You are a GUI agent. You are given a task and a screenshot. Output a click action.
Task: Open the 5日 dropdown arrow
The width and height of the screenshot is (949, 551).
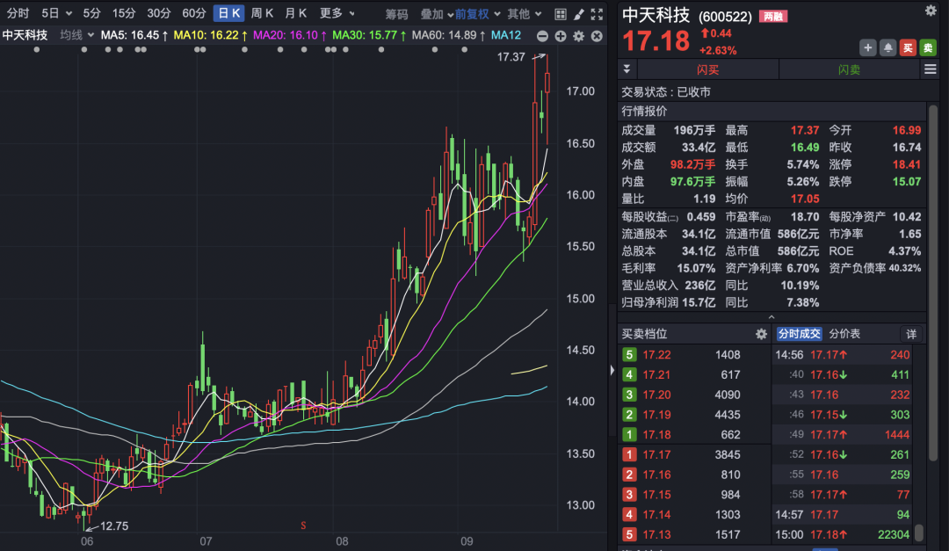[69, 13]
